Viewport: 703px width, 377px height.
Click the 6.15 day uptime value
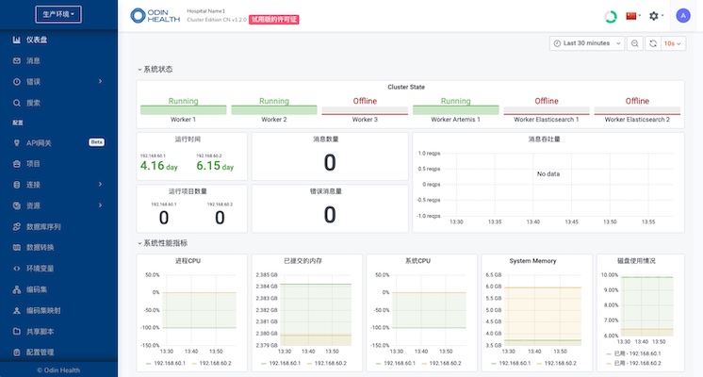click(x=215, y=166)
